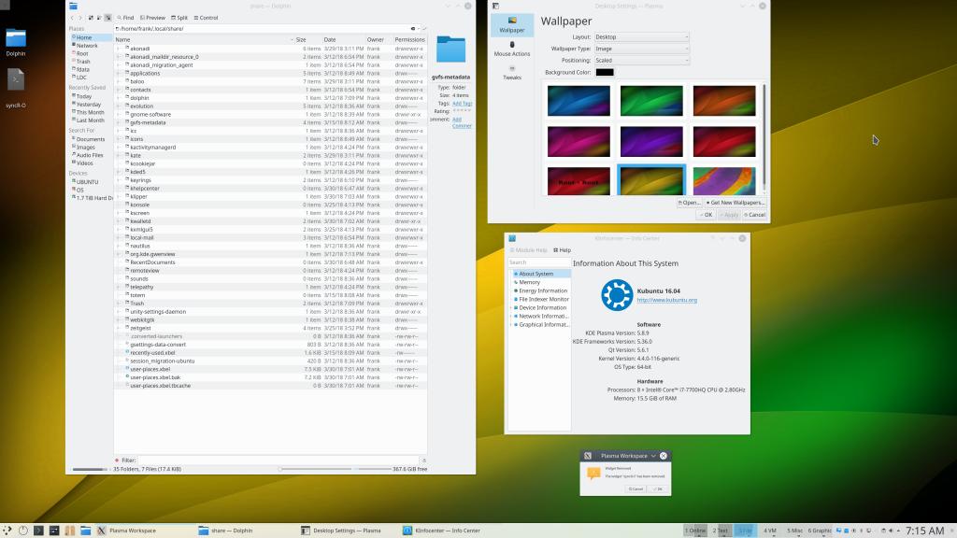
Task: Expand the akonadi folder tree arrow
Action: point(119,48)
